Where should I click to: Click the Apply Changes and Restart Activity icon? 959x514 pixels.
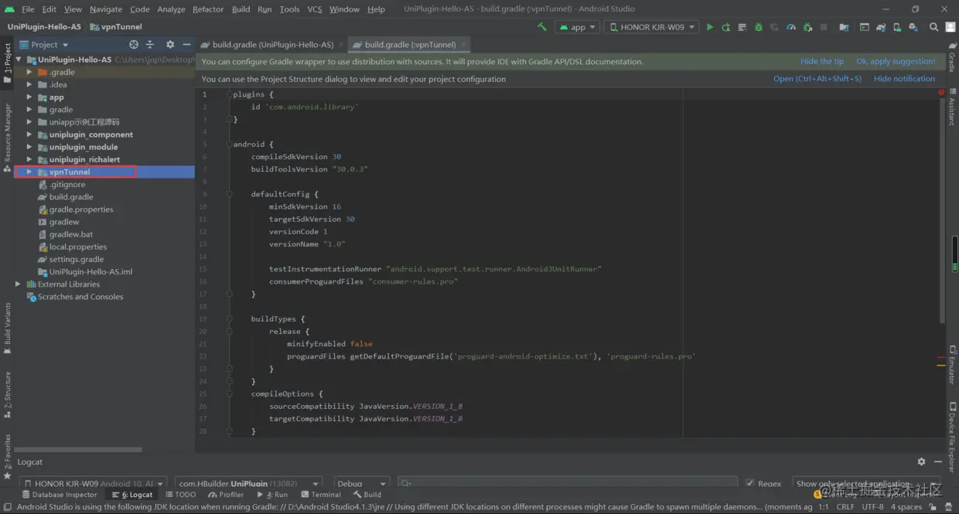[x=725, y=27]
